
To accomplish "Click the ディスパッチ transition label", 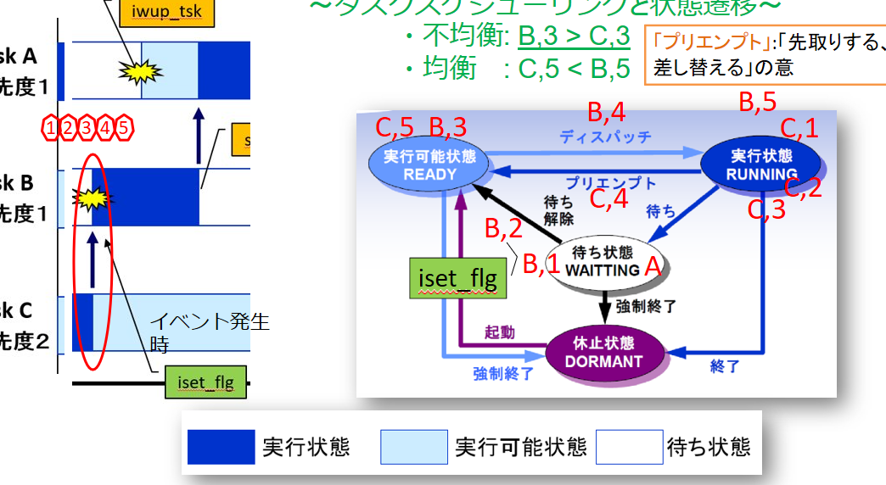I will (605, 137).
